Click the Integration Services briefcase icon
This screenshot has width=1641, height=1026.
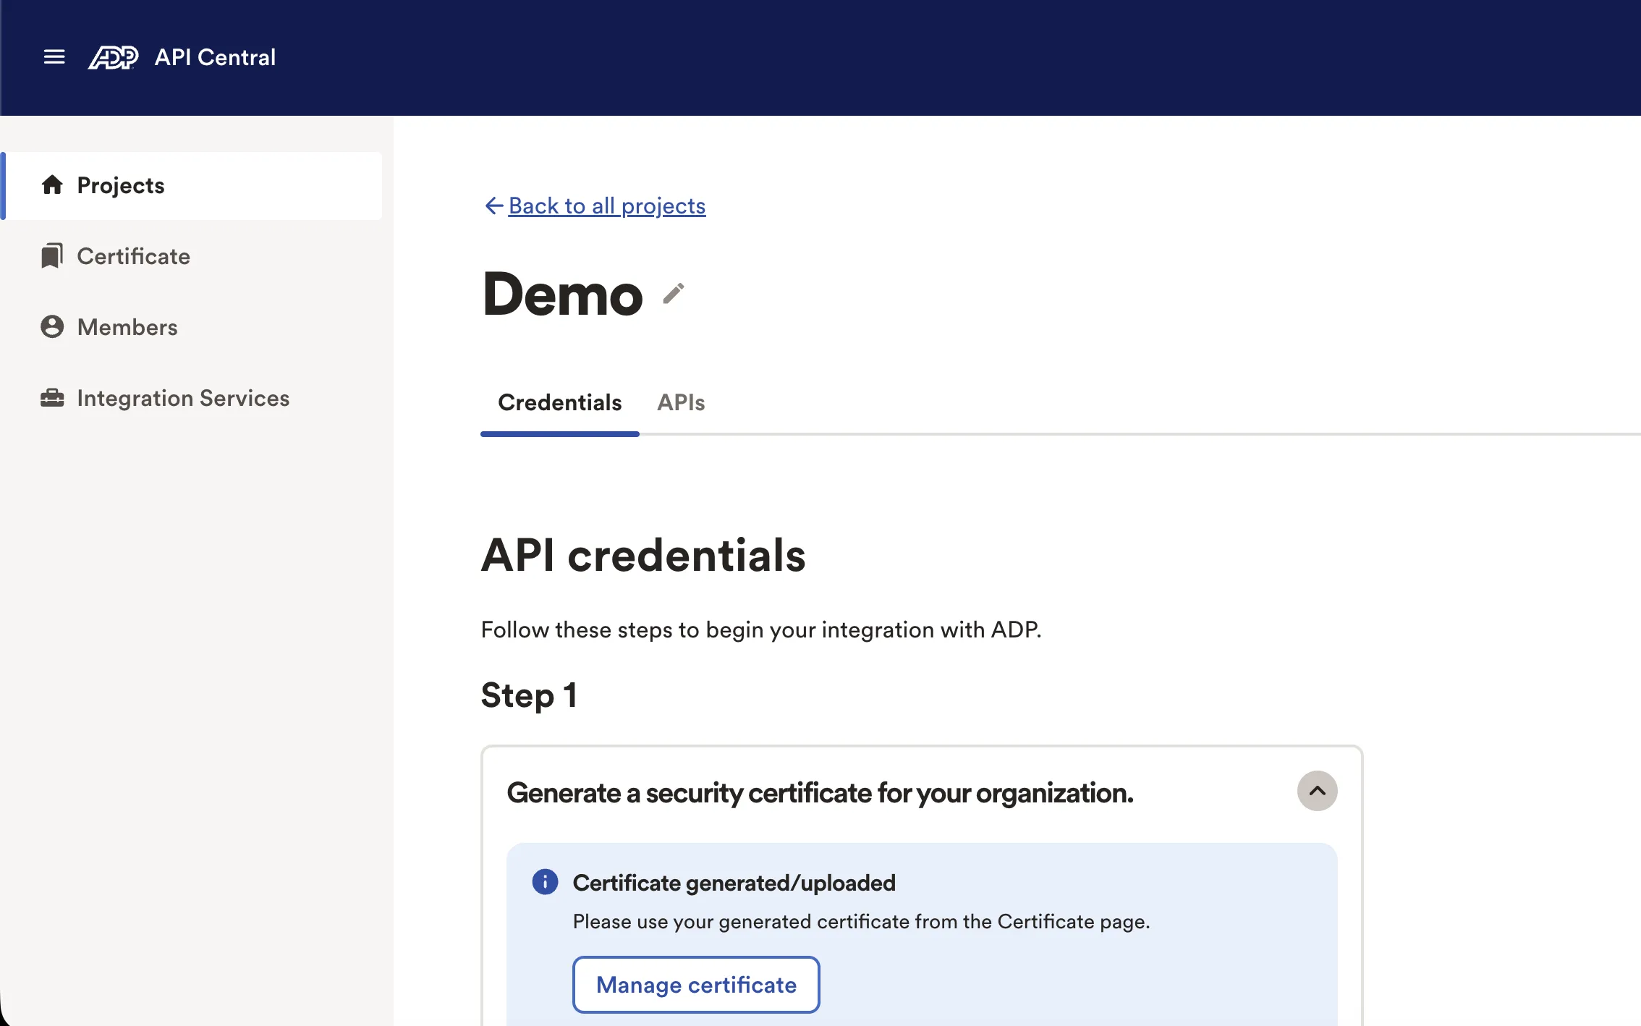[52, 398]
